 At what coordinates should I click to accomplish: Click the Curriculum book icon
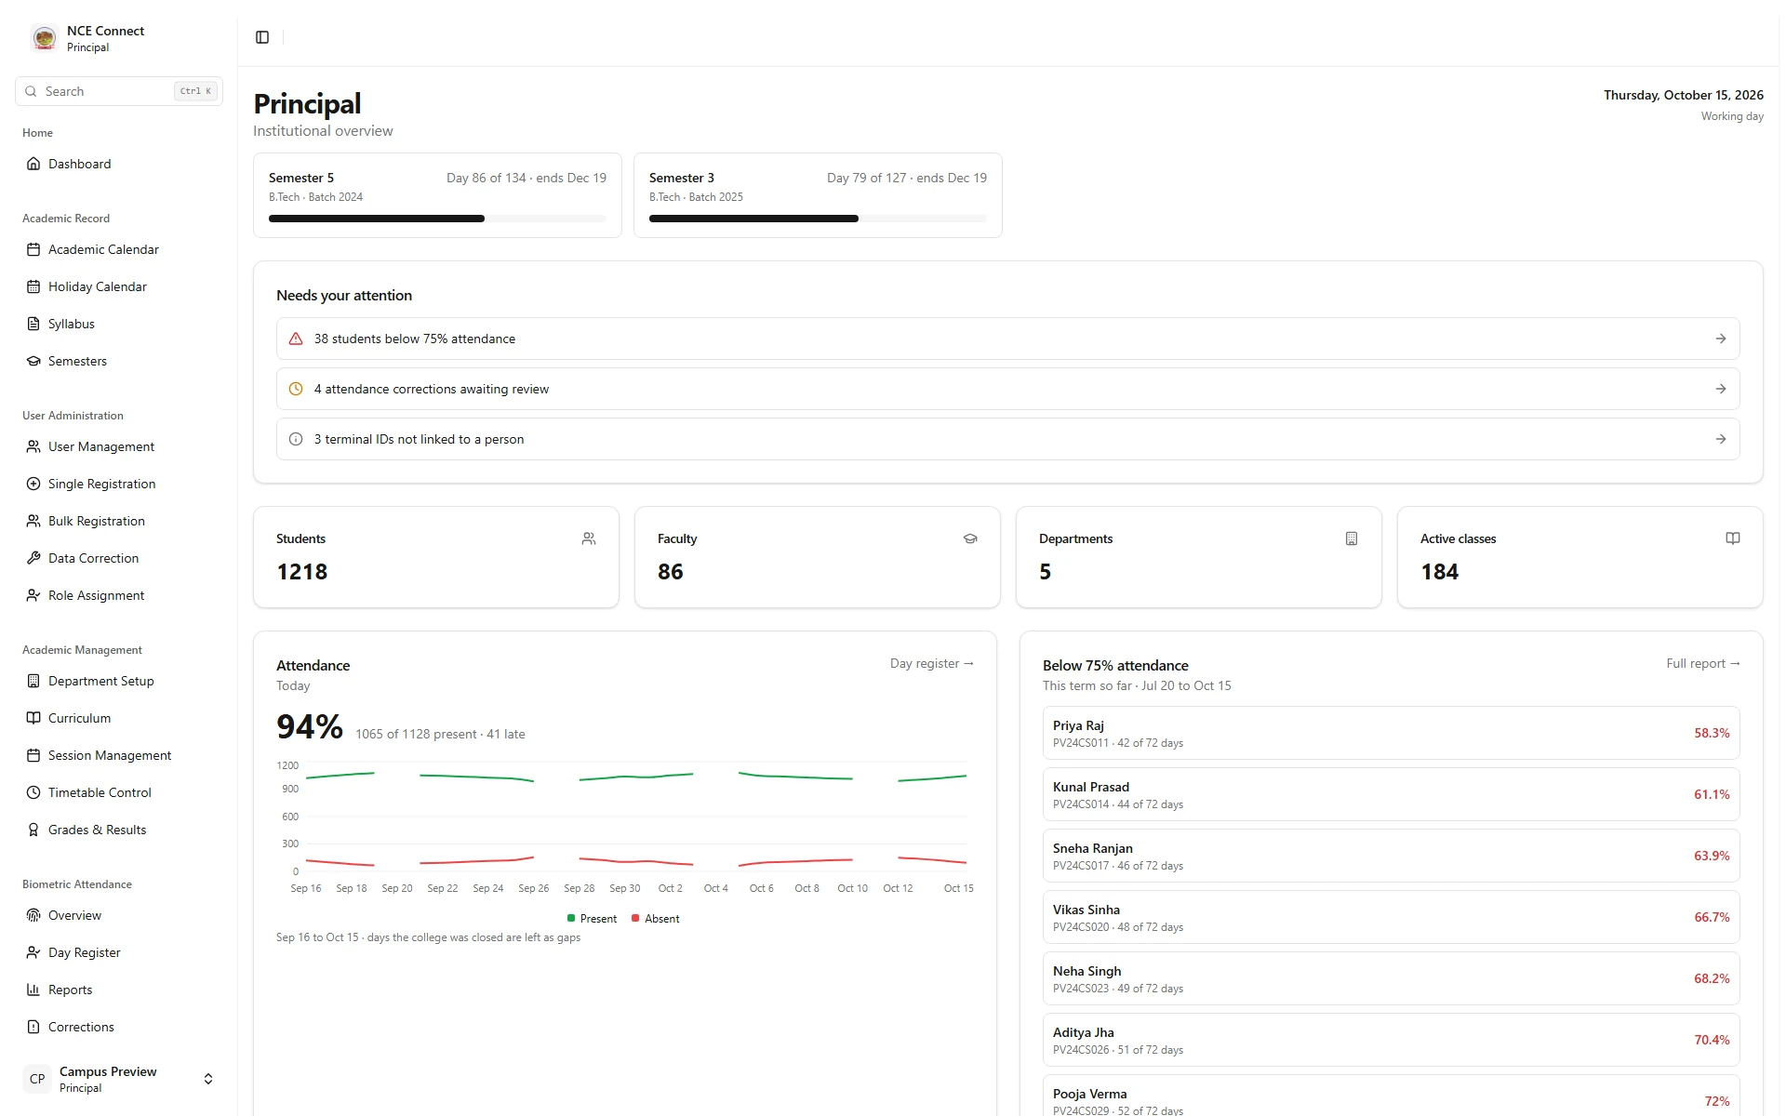click(33, 718)
